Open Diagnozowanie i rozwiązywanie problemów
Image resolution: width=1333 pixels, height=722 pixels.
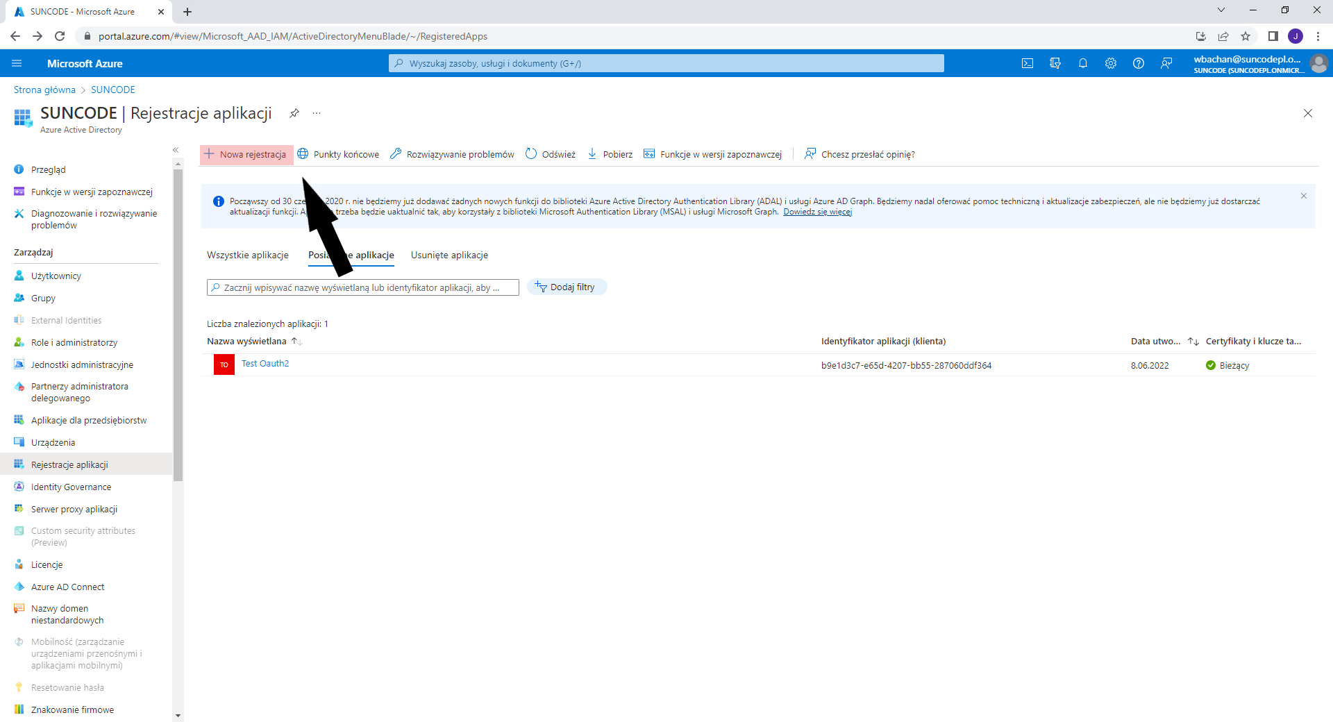[94, 219]
